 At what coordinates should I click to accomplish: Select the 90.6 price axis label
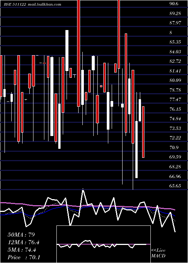(x=174, y=4)
